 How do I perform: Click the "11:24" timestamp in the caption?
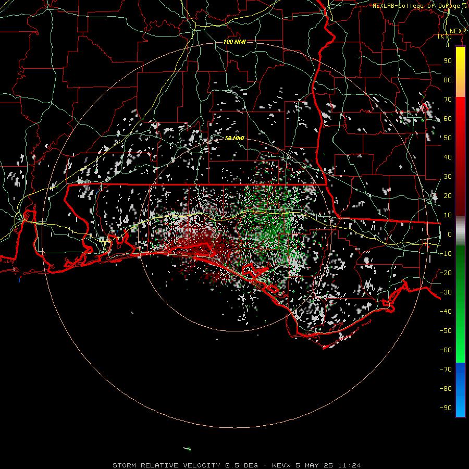click(349, 465)
